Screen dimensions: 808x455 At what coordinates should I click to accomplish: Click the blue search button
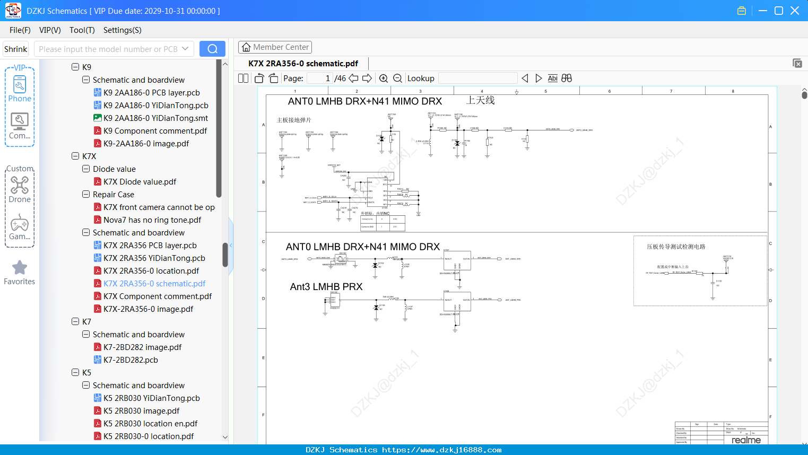coord(212,49)
